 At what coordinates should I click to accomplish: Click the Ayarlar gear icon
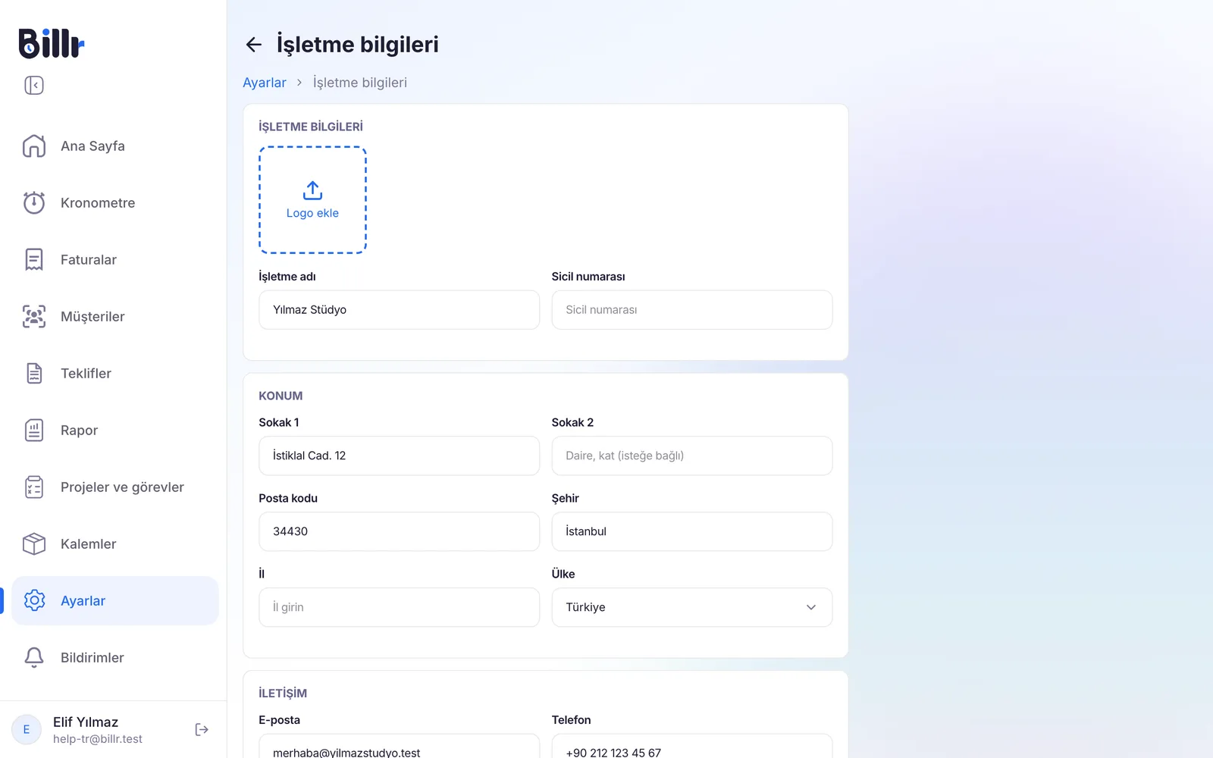[x=34, y=600]
